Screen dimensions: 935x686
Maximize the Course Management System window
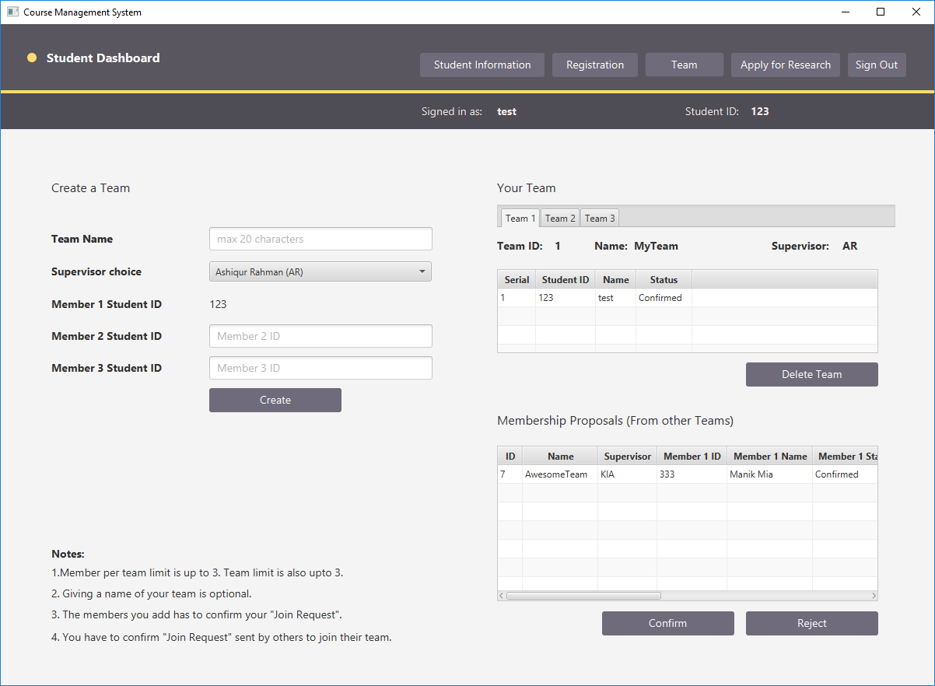881,12
